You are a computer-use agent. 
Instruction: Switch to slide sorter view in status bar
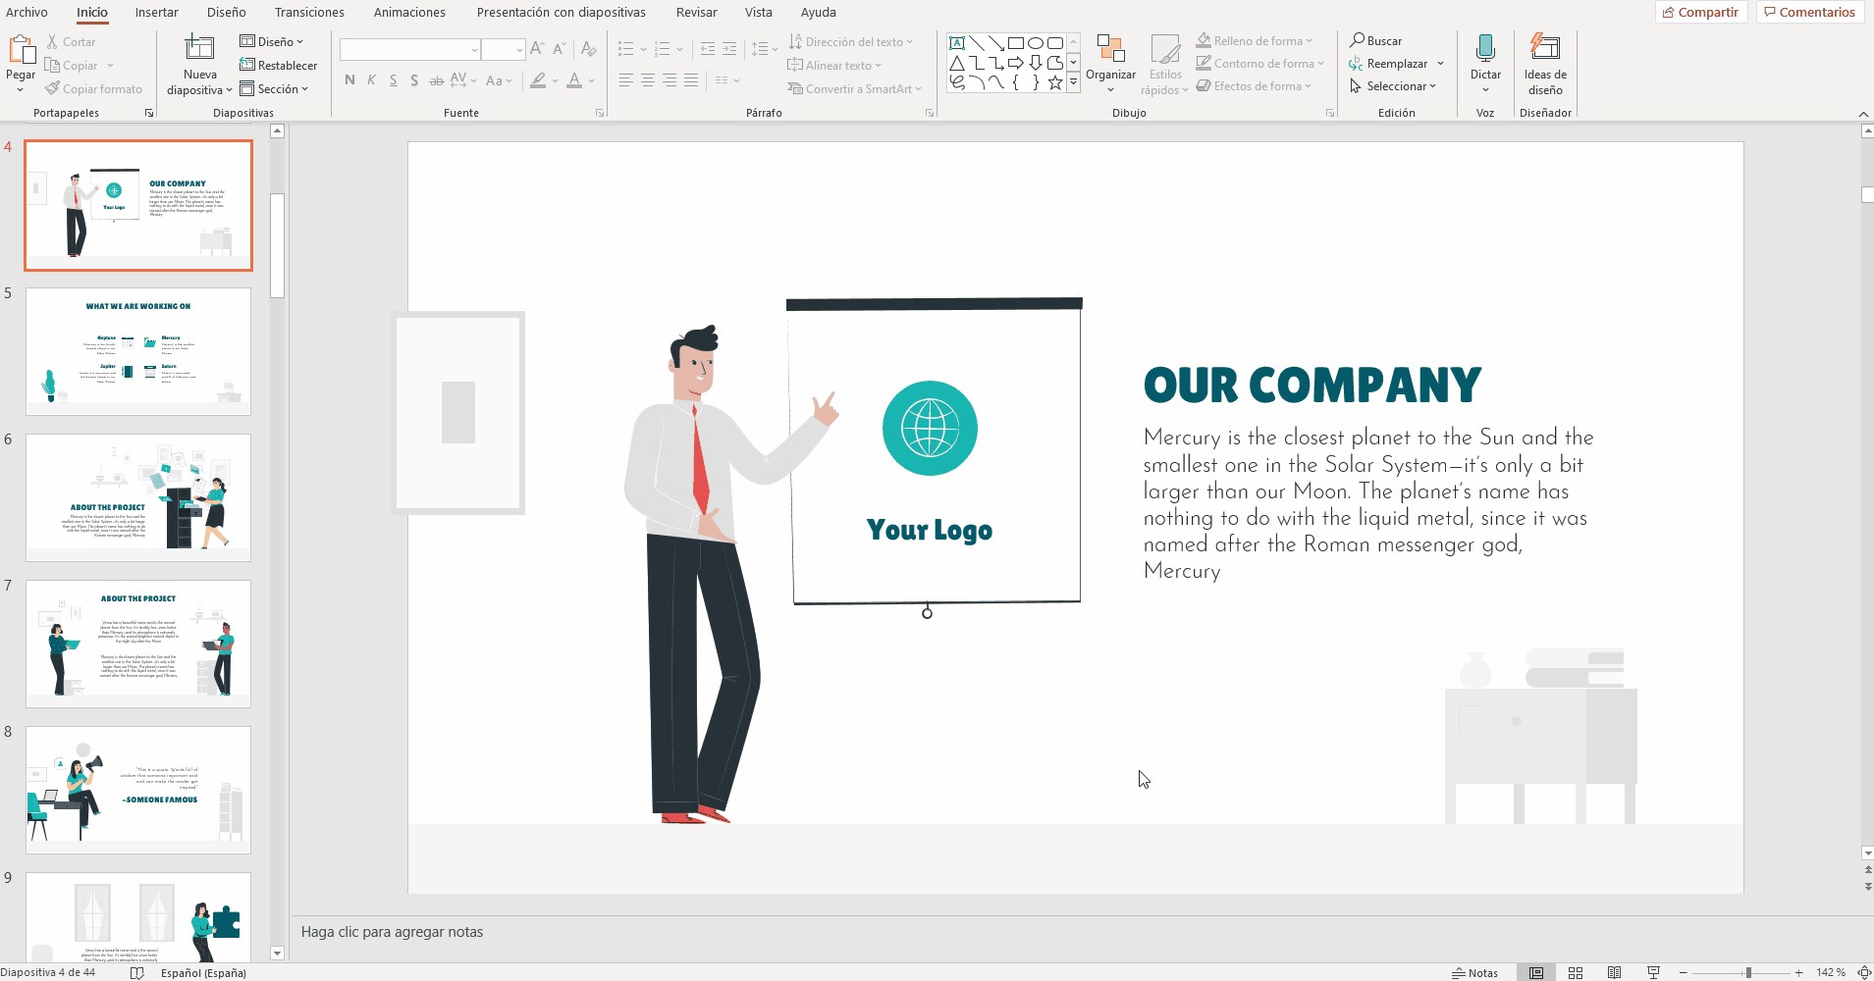coord(1576,972)
